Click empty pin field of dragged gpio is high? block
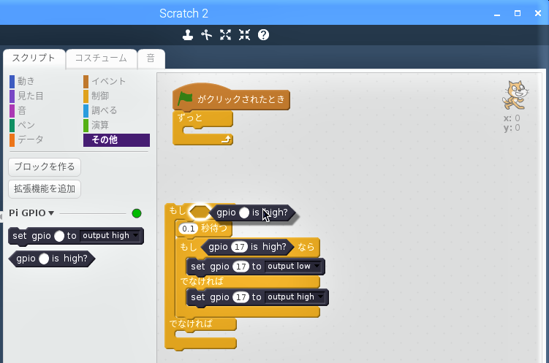This screenshot has width=549, height=363. (244, 213)
